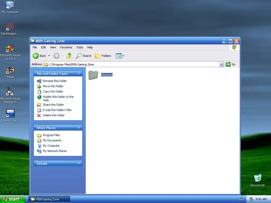Click Publish this folder to the Web
The height and width of the screenshot is (203, 271).
[58, 98]
